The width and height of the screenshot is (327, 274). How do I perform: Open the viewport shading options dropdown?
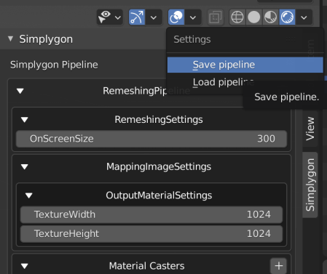304,17
